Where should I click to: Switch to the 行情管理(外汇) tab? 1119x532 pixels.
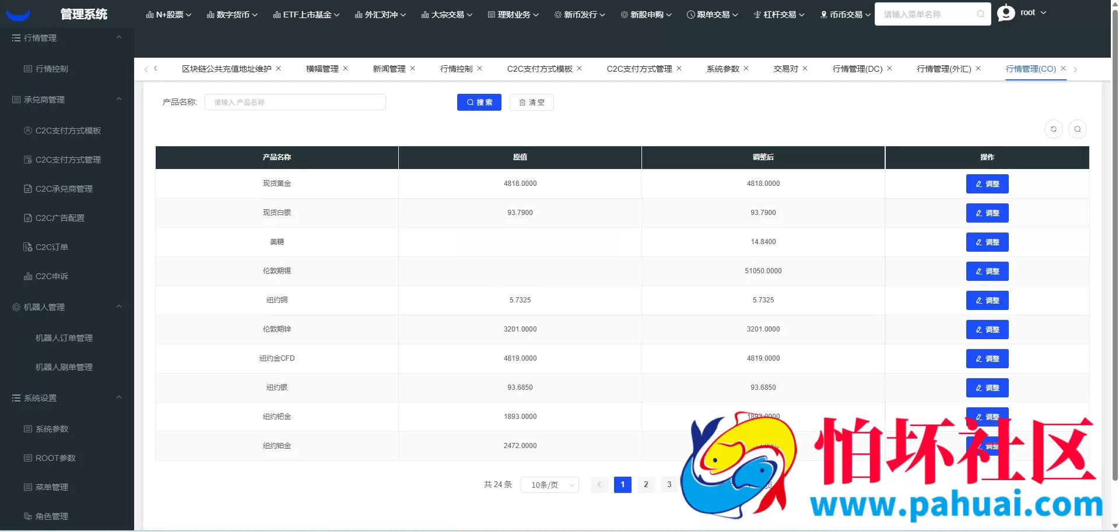[x=943, y=69]
